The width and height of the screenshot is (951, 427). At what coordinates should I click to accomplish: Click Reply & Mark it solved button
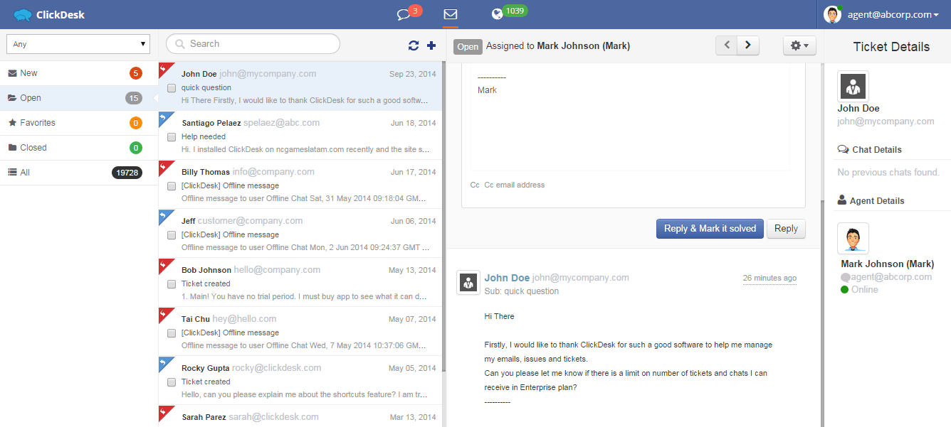pos(710,229)
